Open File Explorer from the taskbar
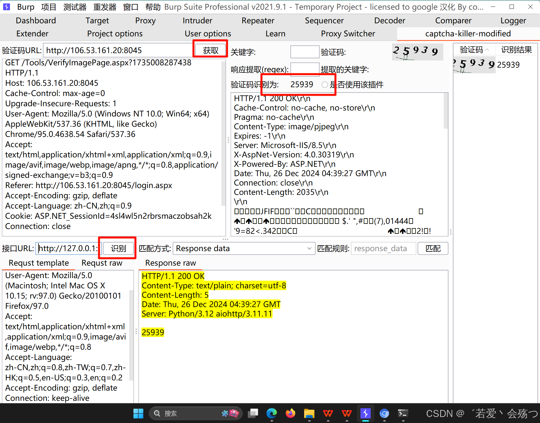 (x=309, y=414)
